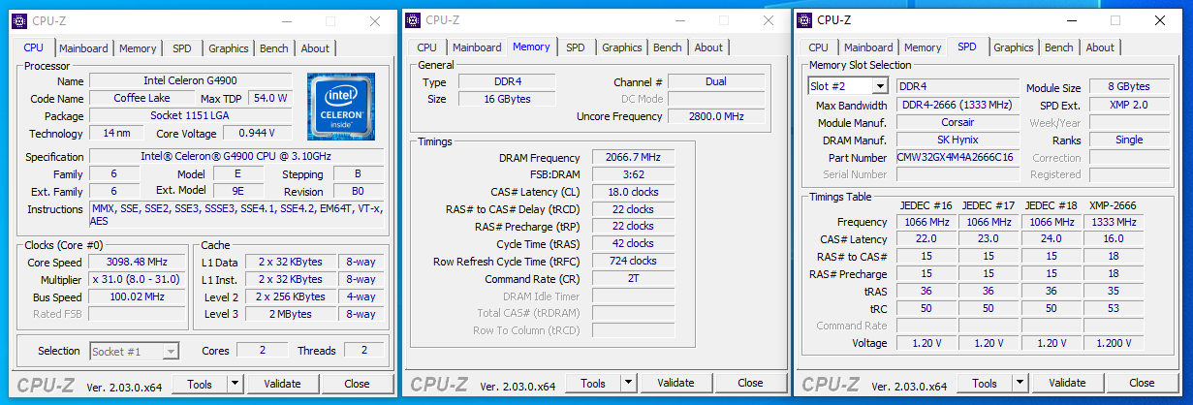Screen dimensions: 1193x405
Task: Open the About tab in the left window
Action: pyautogui.click(x=315, y=48)
